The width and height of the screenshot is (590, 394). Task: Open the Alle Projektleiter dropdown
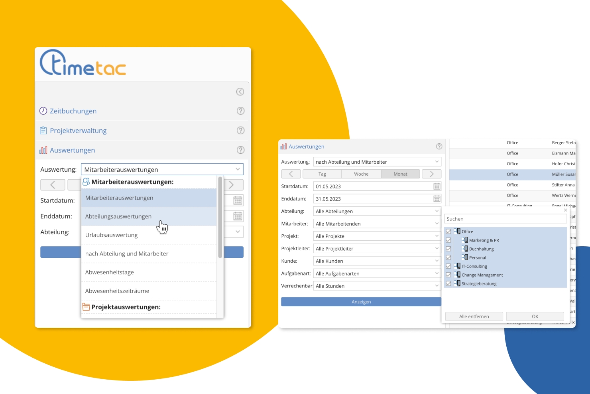(377, 248)
